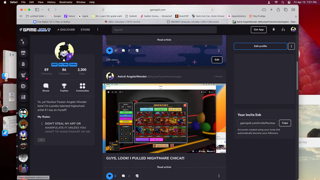Read article link under Nightmare Chica post

(x=164, y=167)
